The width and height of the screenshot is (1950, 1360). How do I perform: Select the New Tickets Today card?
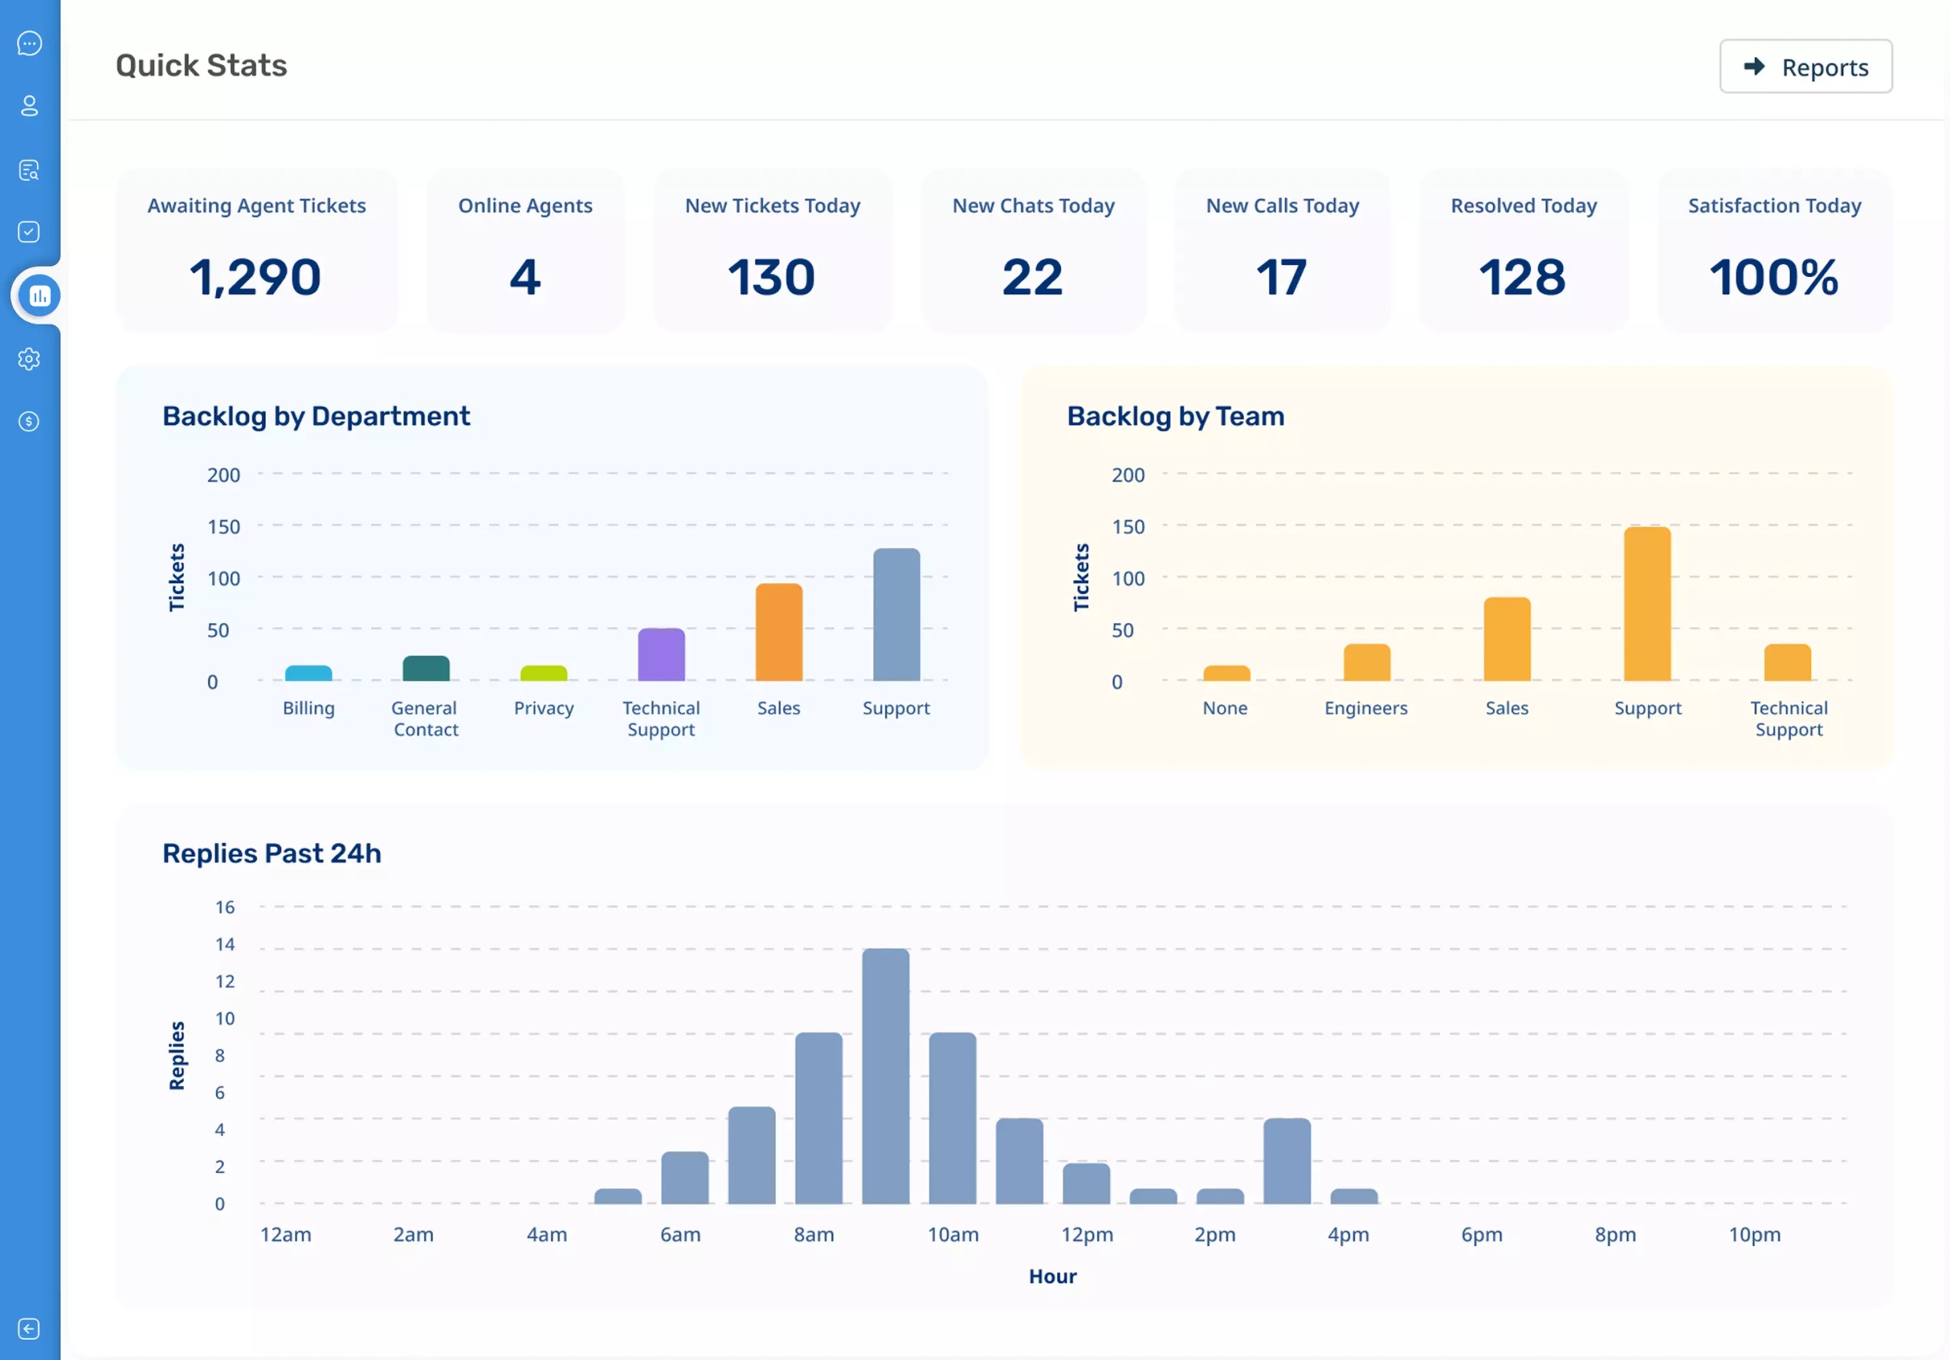pyautogui.click(x=772, y=250)
